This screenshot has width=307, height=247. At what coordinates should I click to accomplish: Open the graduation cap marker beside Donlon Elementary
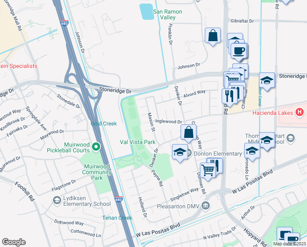pyautogui.click(x=180, y=152)
